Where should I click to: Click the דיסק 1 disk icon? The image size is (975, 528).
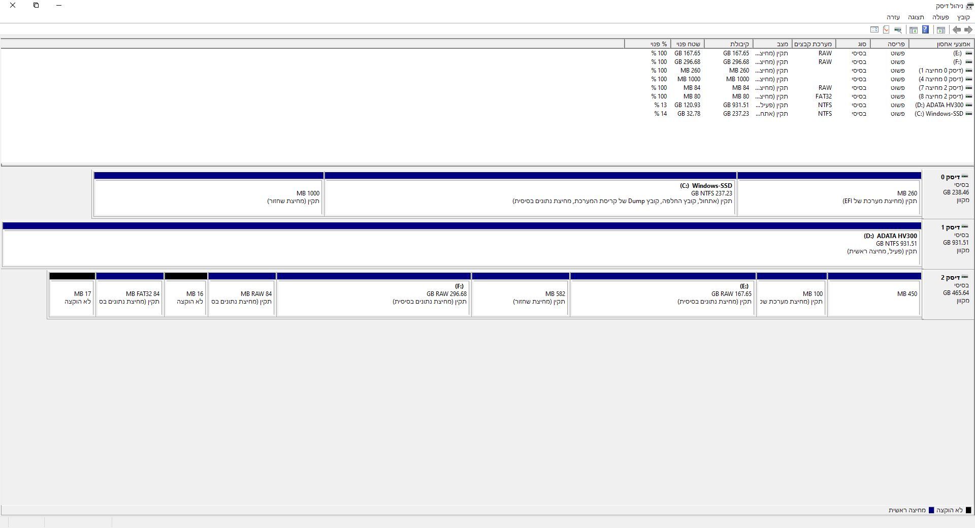pos(964,227)
